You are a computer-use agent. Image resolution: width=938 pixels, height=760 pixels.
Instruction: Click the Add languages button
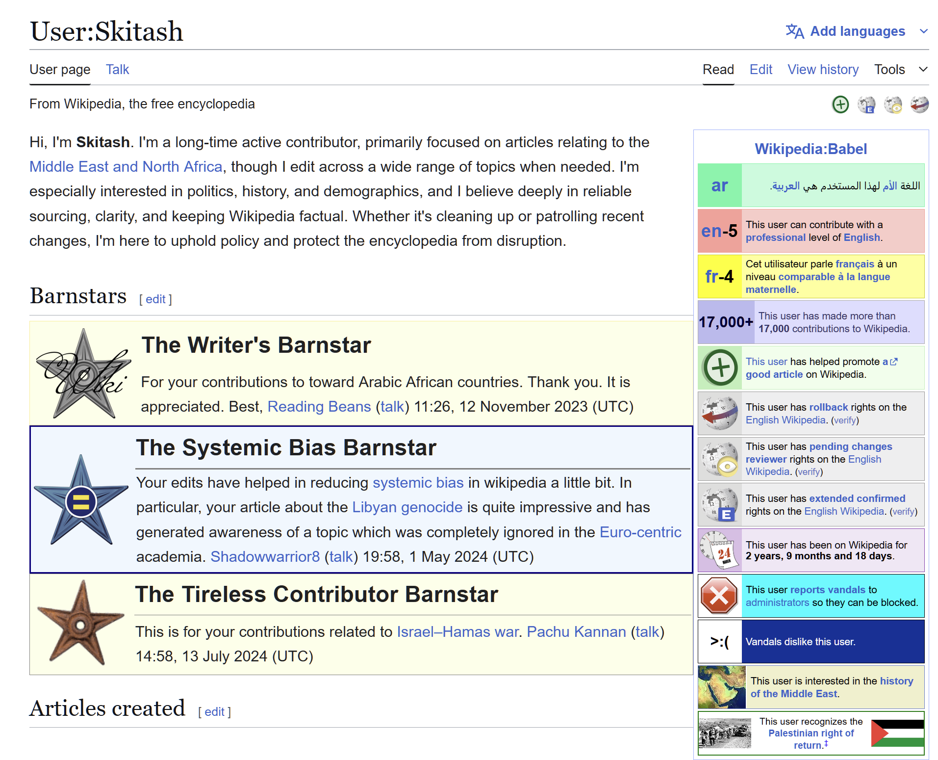point(857,31)
